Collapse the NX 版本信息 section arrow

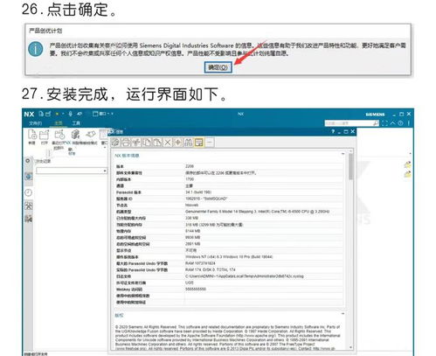343,154
